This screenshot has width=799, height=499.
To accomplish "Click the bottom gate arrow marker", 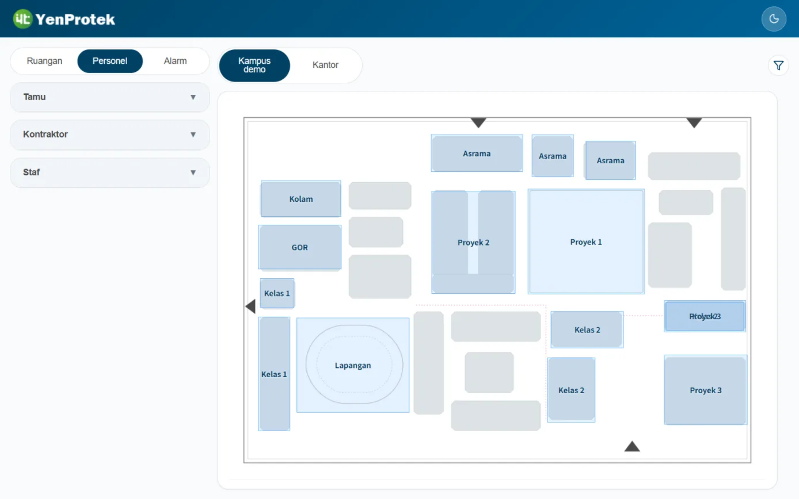I will [x=632, y=446].
